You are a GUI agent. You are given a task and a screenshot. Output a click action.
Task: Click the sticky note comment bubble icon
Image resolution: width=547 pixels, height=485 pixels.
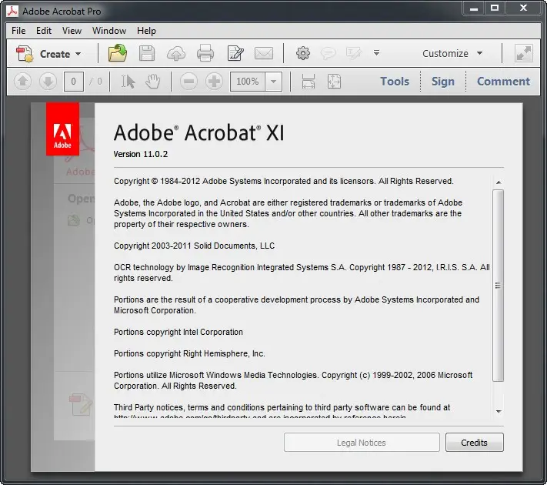pyautogui.click(x=329, y=53)
